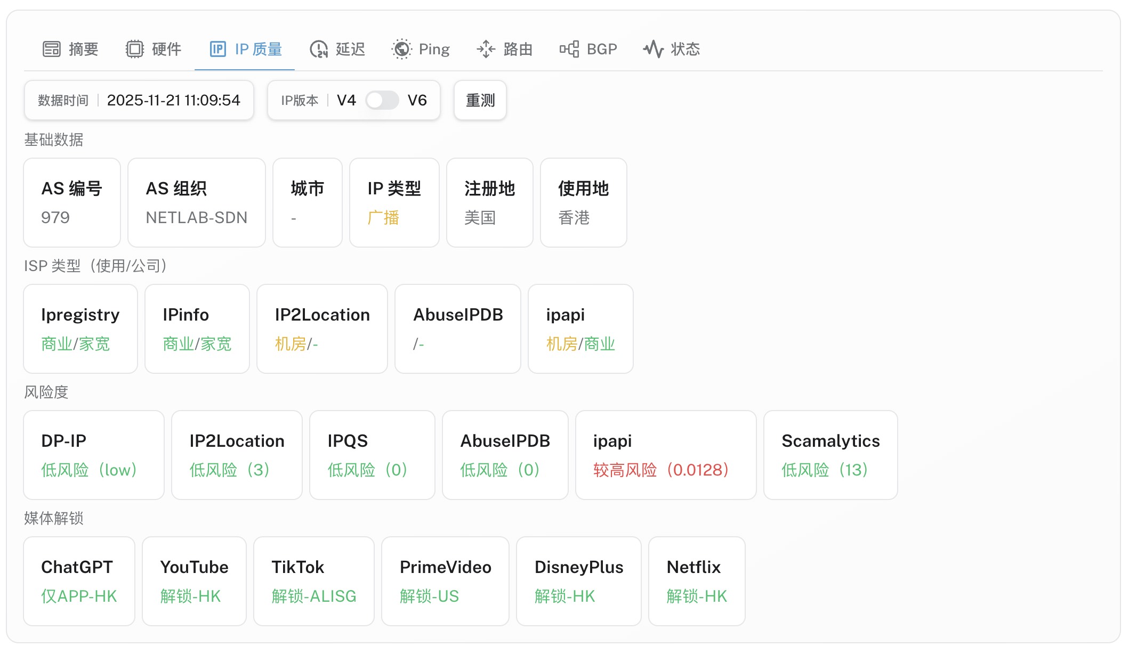Click the summary (摘要) tab icon

52,49
